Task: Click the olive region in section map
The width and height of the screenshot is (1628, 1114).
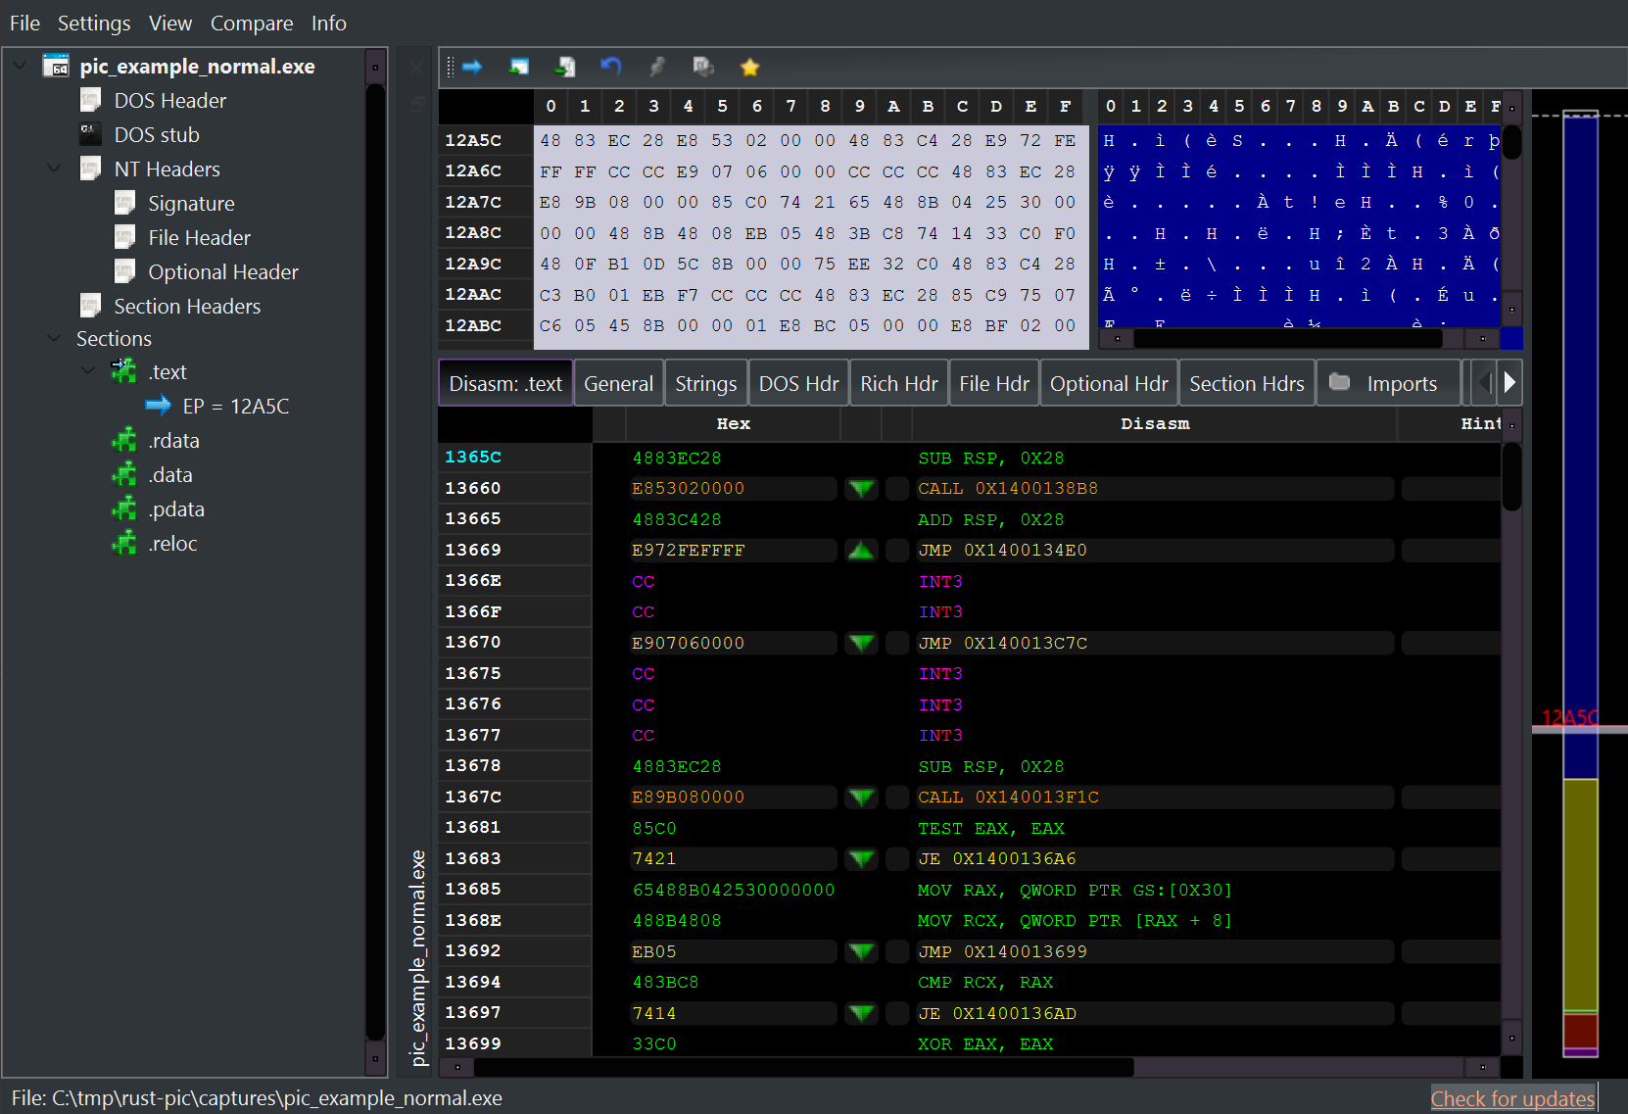Action: pyautogui.click(x=1580, y=895)
